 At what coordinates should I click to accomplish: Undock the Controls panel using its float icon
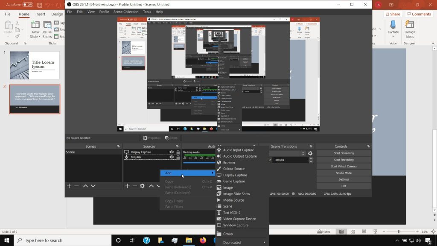tap(368, 146)
